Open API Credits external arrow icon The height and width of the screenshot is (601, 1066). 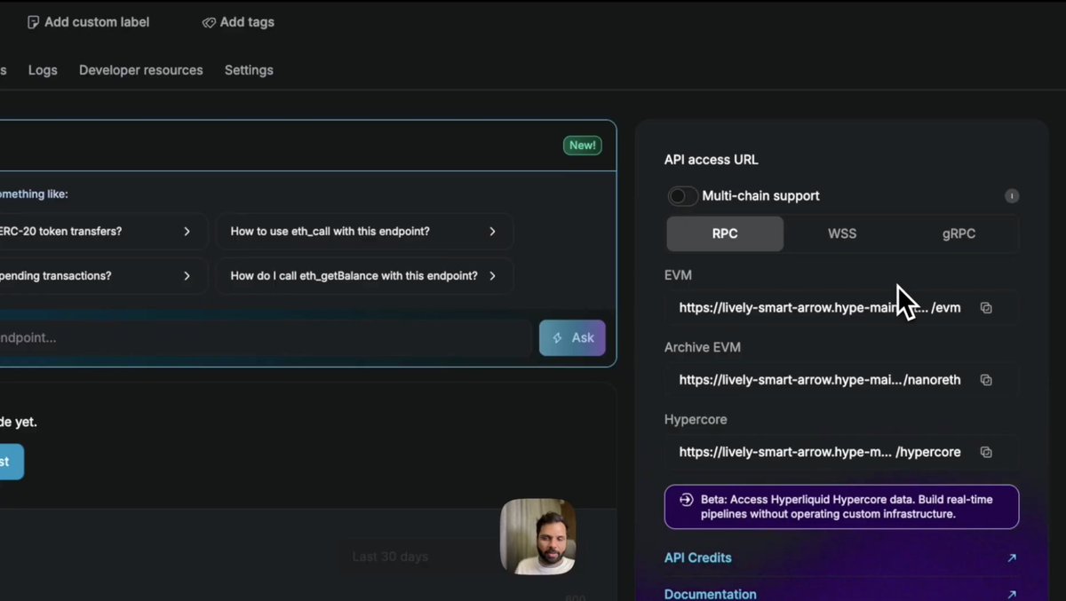point(1012,558)
